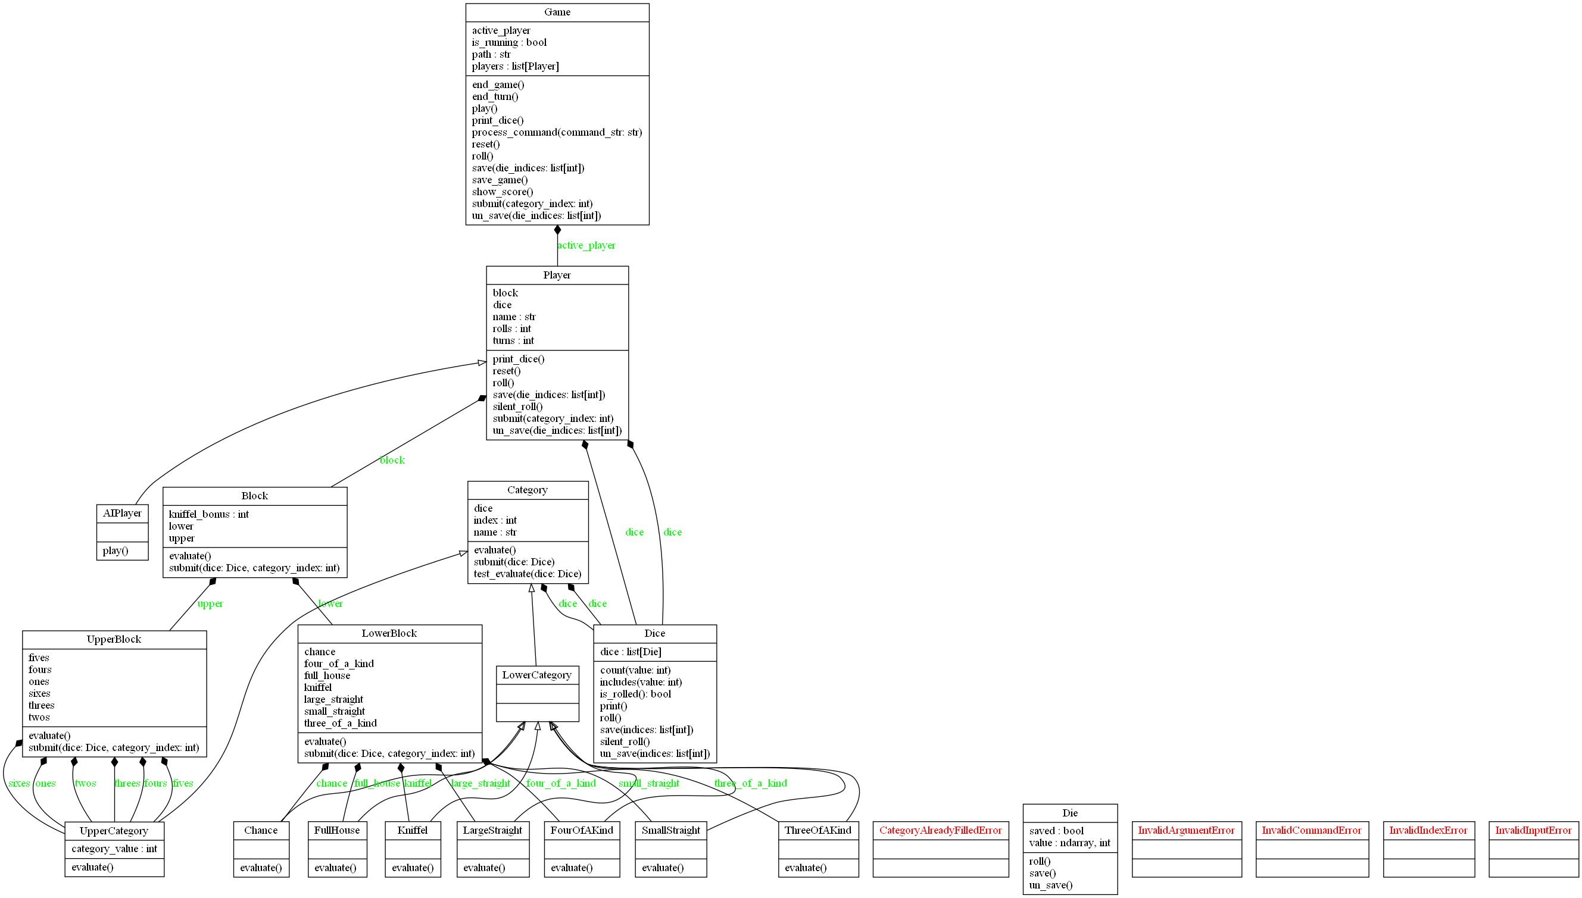Click the ThreeOfAKind class header
1582x898 pixels.
tap(817, 830)
